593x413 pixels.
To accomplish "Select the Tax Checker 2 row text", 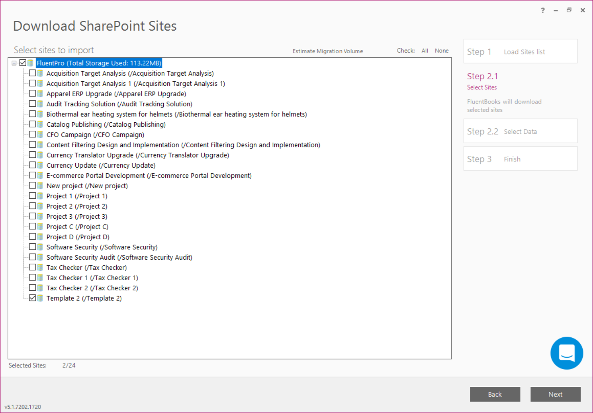I will tap(92, 288).
